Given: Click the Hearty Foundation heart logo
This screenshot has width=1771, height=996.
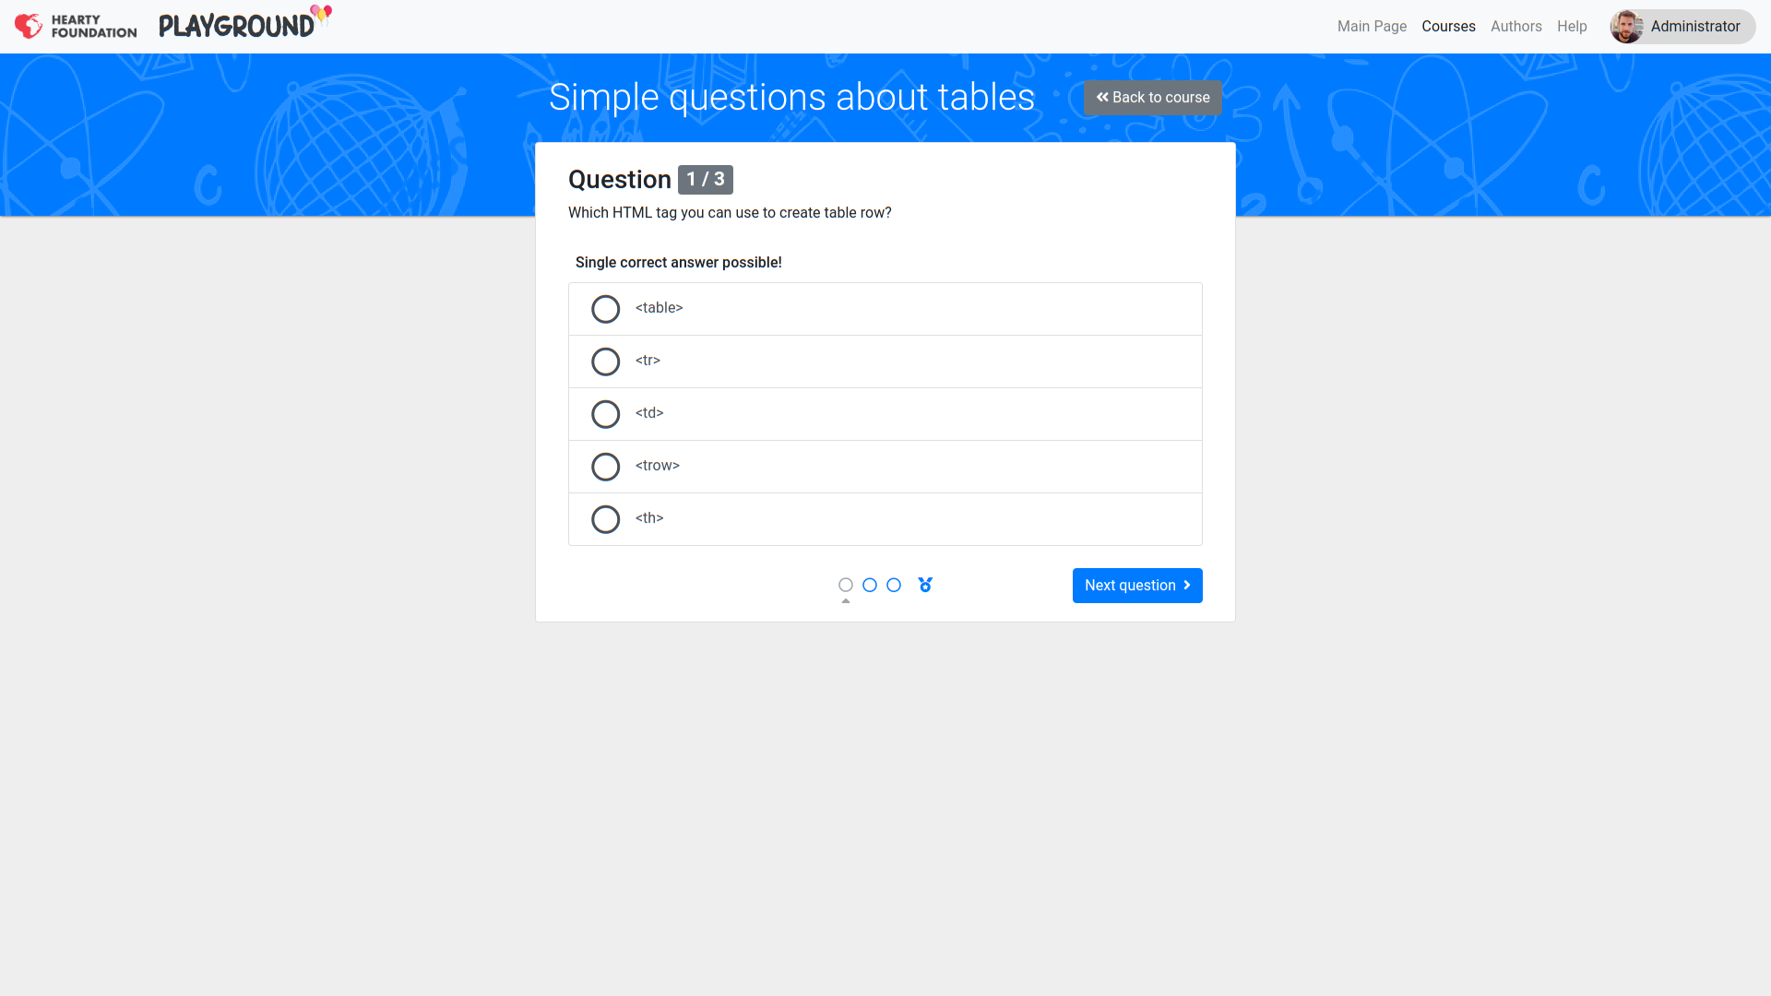Looking at the screenshot, I should (30, 26).
